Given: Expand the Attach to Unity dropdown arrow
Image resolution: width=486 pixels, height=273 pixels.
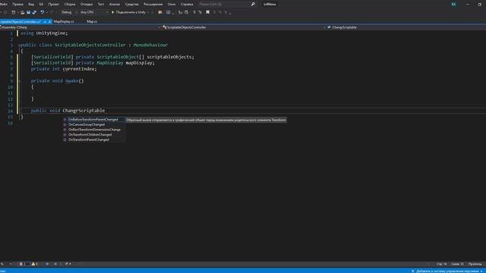Looking at the screenshot, I should point(148,12).
